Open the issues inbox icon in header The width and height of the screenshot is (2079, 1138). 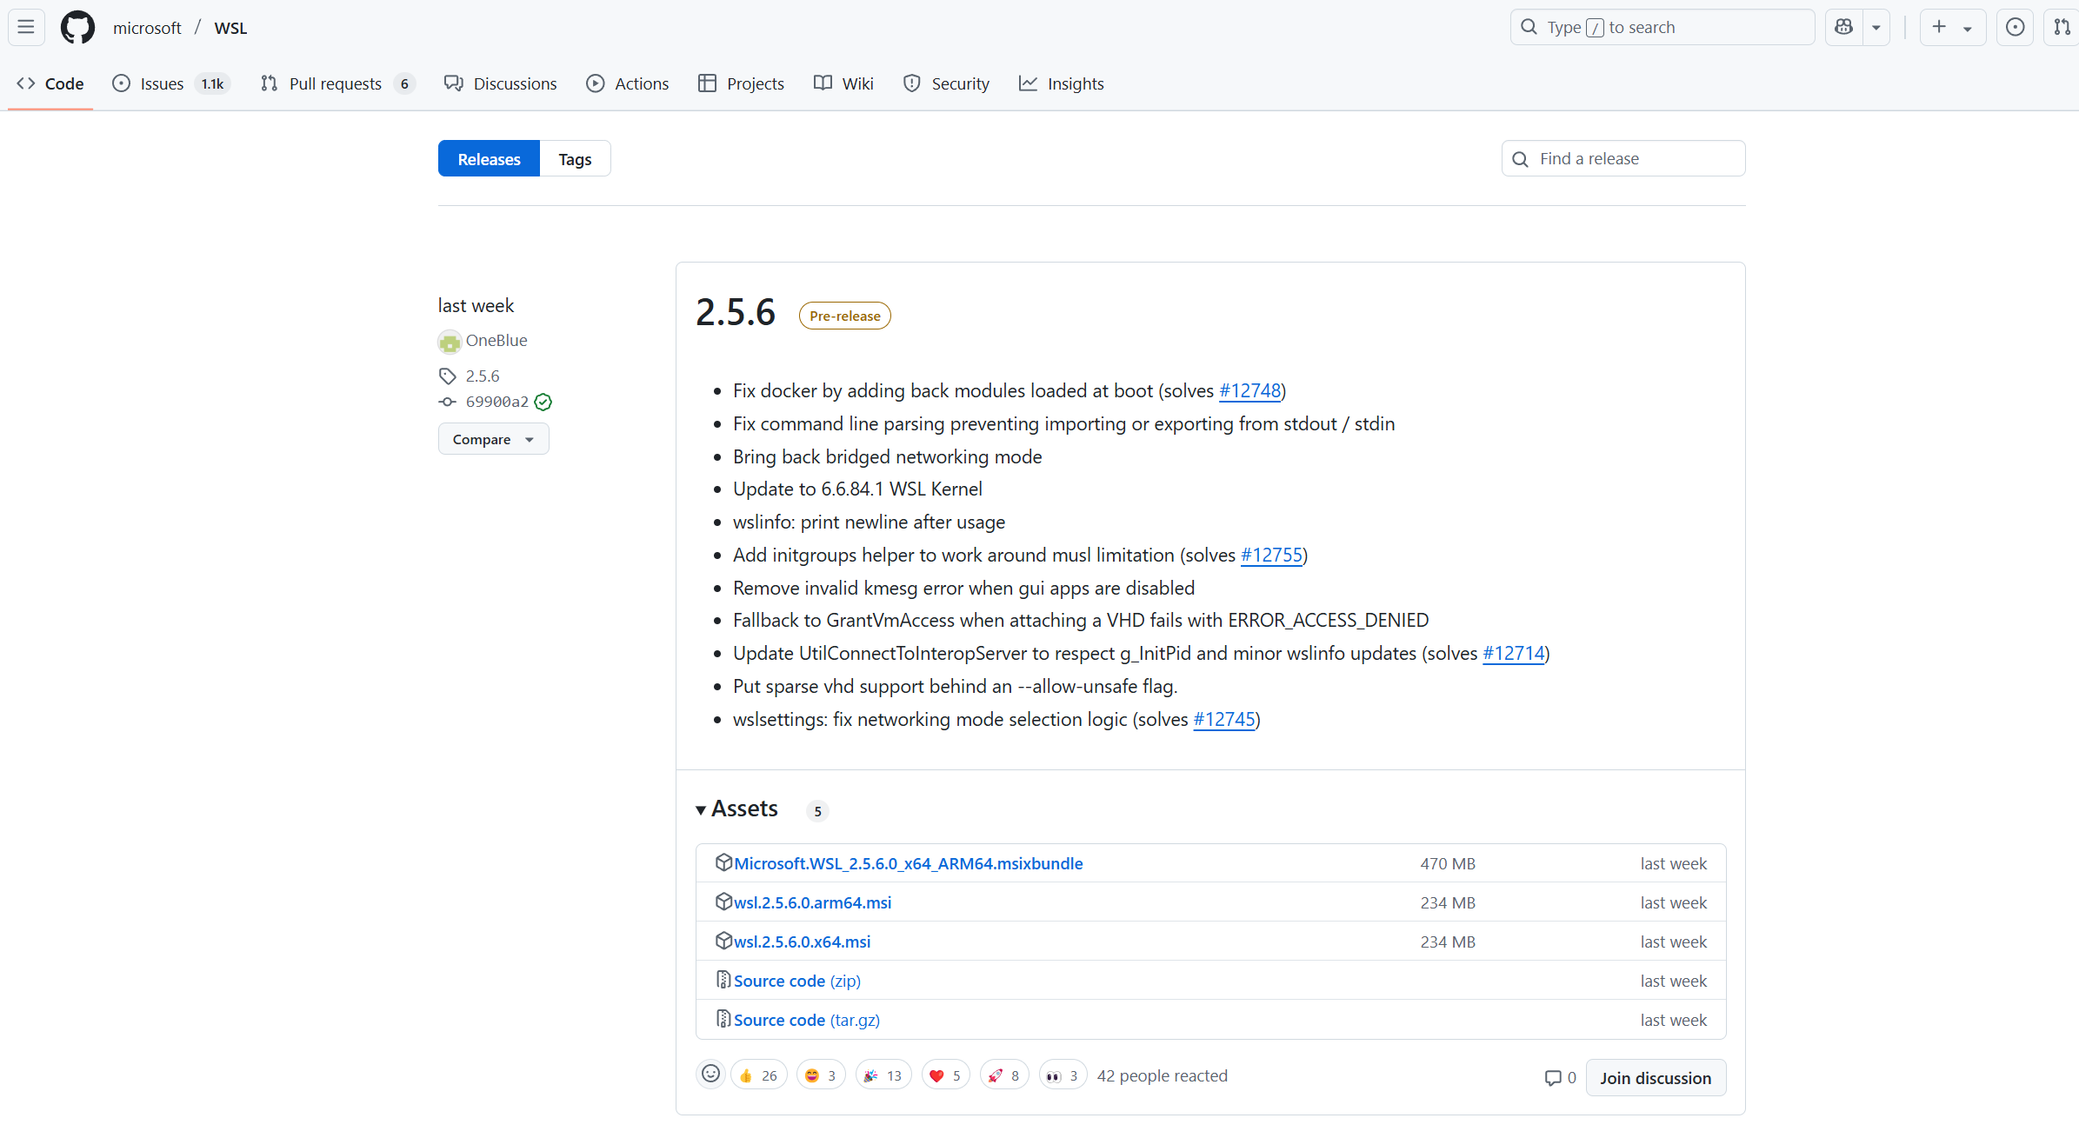coord(2015,28)
